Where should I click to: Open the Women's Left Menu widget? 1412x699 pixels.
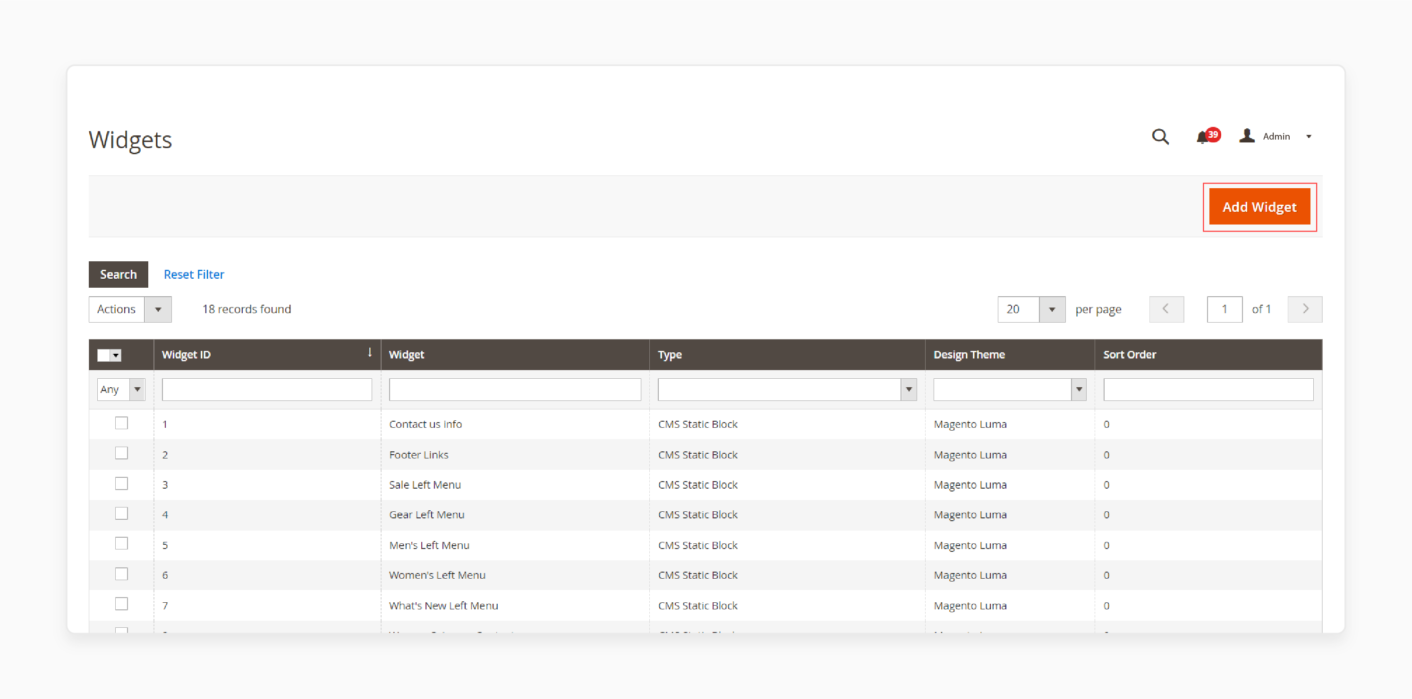click(x=437, y=575)
